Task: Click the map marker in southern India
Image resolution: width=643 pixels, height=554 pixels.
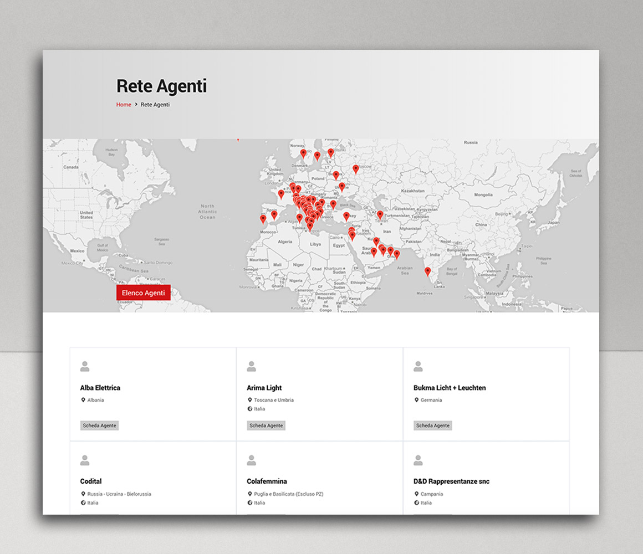Action: [x=427, y=271]
